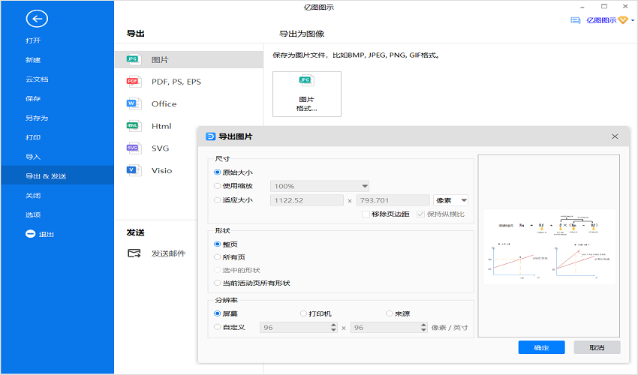This screenshot has width=638, height=375.
Task: Select 图片 export category label
Action: [160, 60]
